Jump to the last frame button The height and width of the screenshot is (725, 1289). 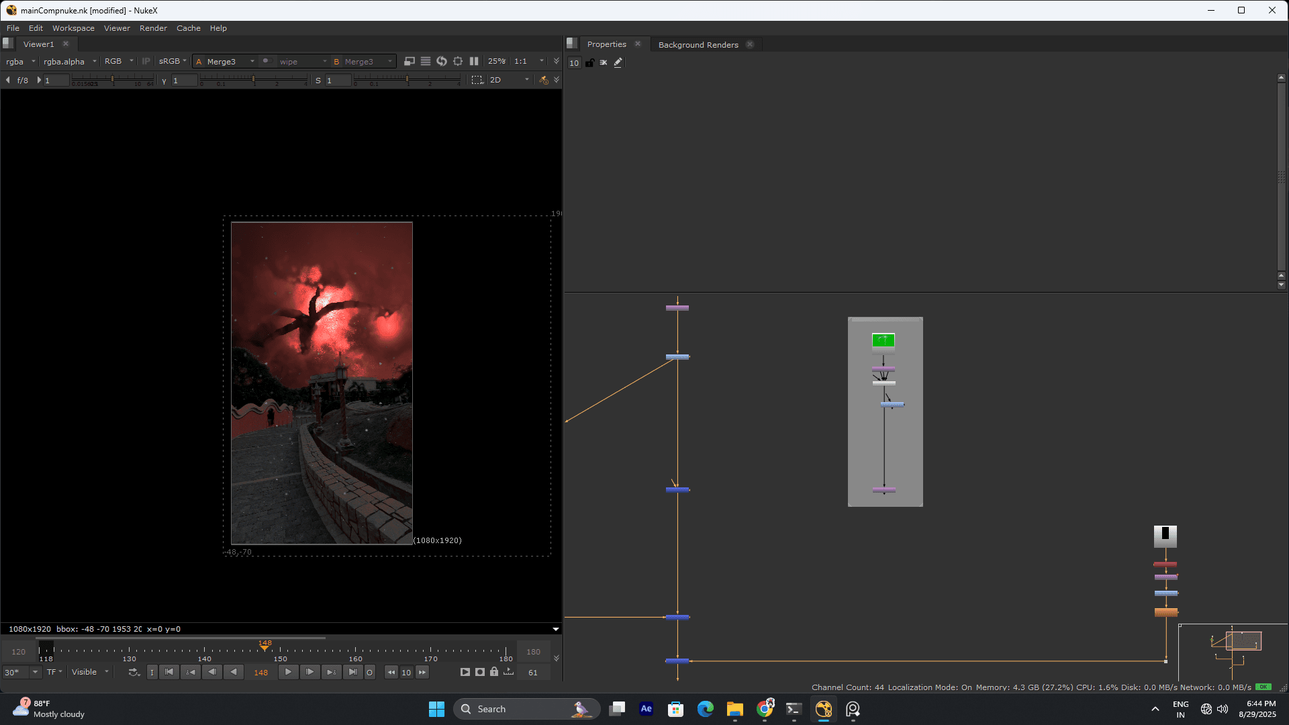click(352, 672)
